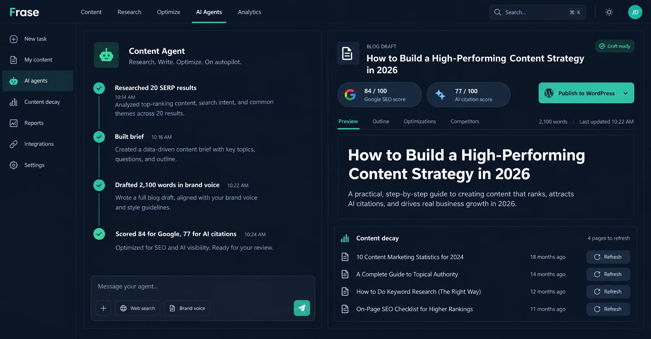Click the New task plus icon
Screen dimensions: 651x339
14,39
